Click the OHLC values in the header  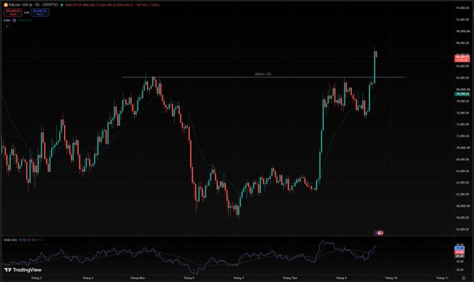[112, 5]
